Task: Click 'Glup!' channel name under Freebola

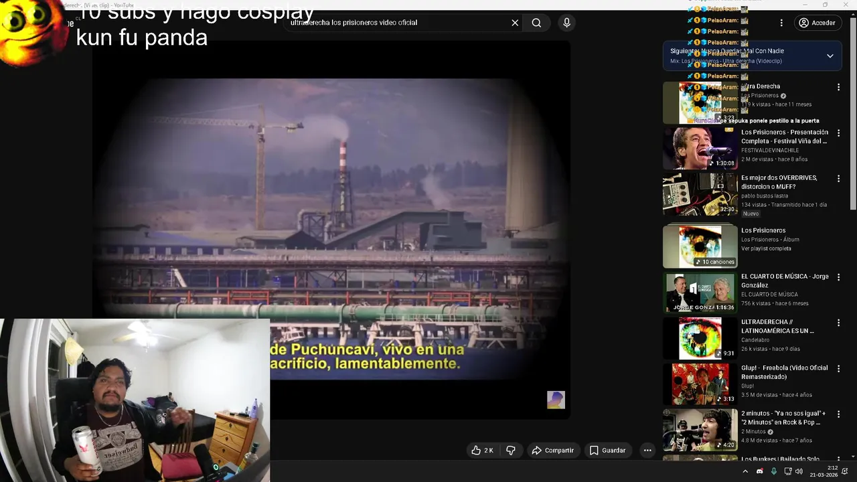Action: tap(748, 386)
